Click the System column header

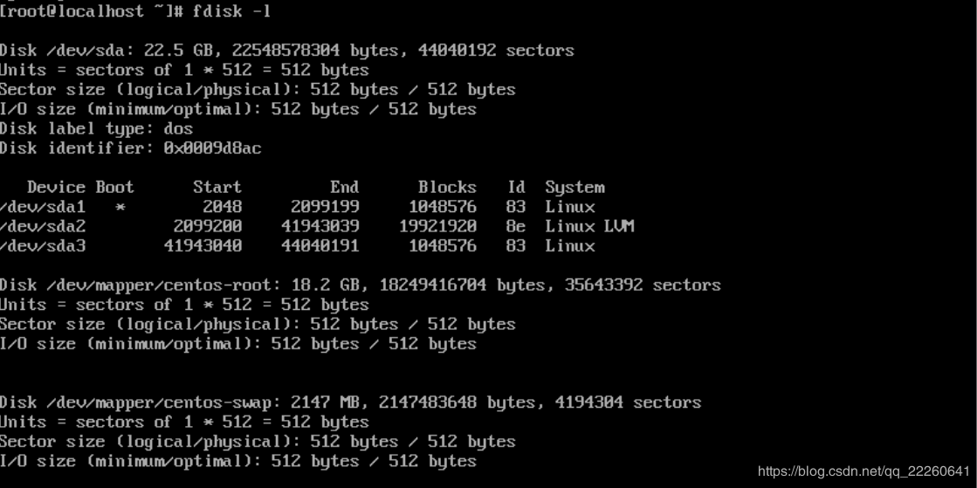coord(575,187)
